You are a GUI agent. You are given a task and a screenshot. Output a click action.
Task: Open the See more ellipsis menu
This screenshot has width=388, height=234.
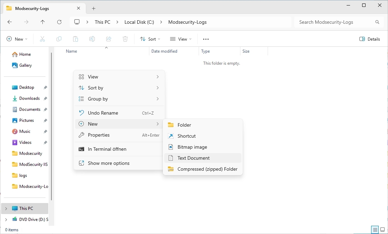206,39
